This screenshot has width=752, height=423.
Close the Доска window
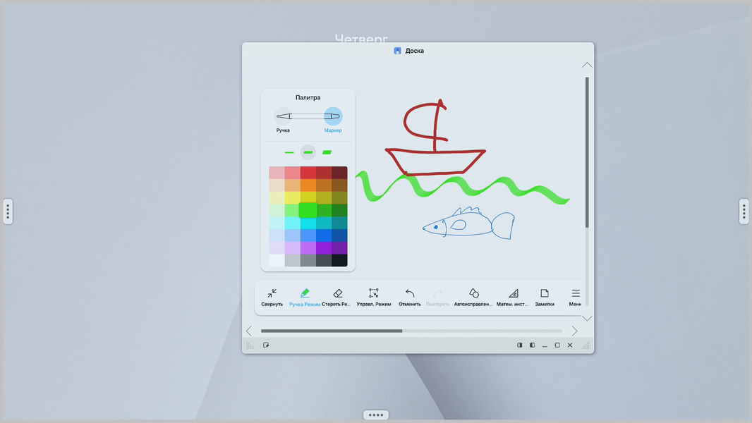pyautogui.click(x=570, y=345)
